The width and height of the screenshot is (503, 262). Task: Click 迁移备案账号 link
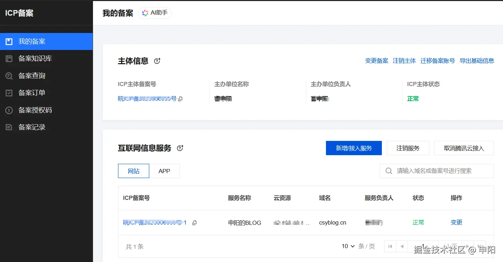click(438, 61)
